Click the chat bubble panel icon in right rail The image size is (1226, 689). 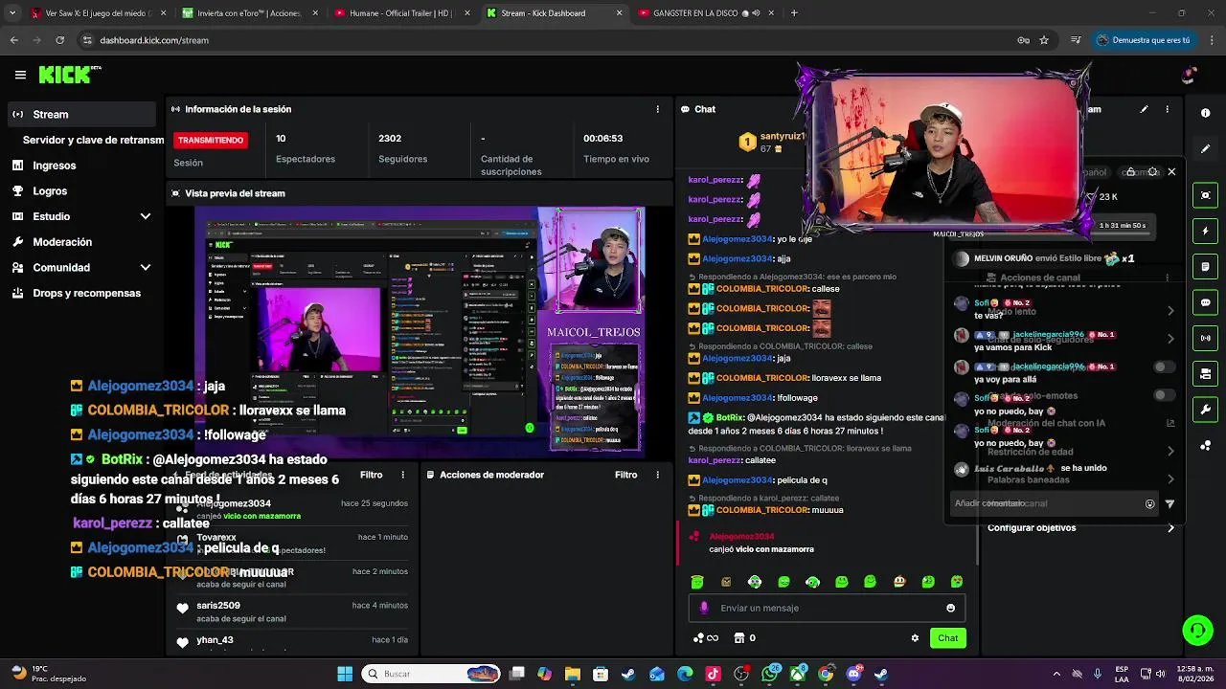click(1205, 302)
